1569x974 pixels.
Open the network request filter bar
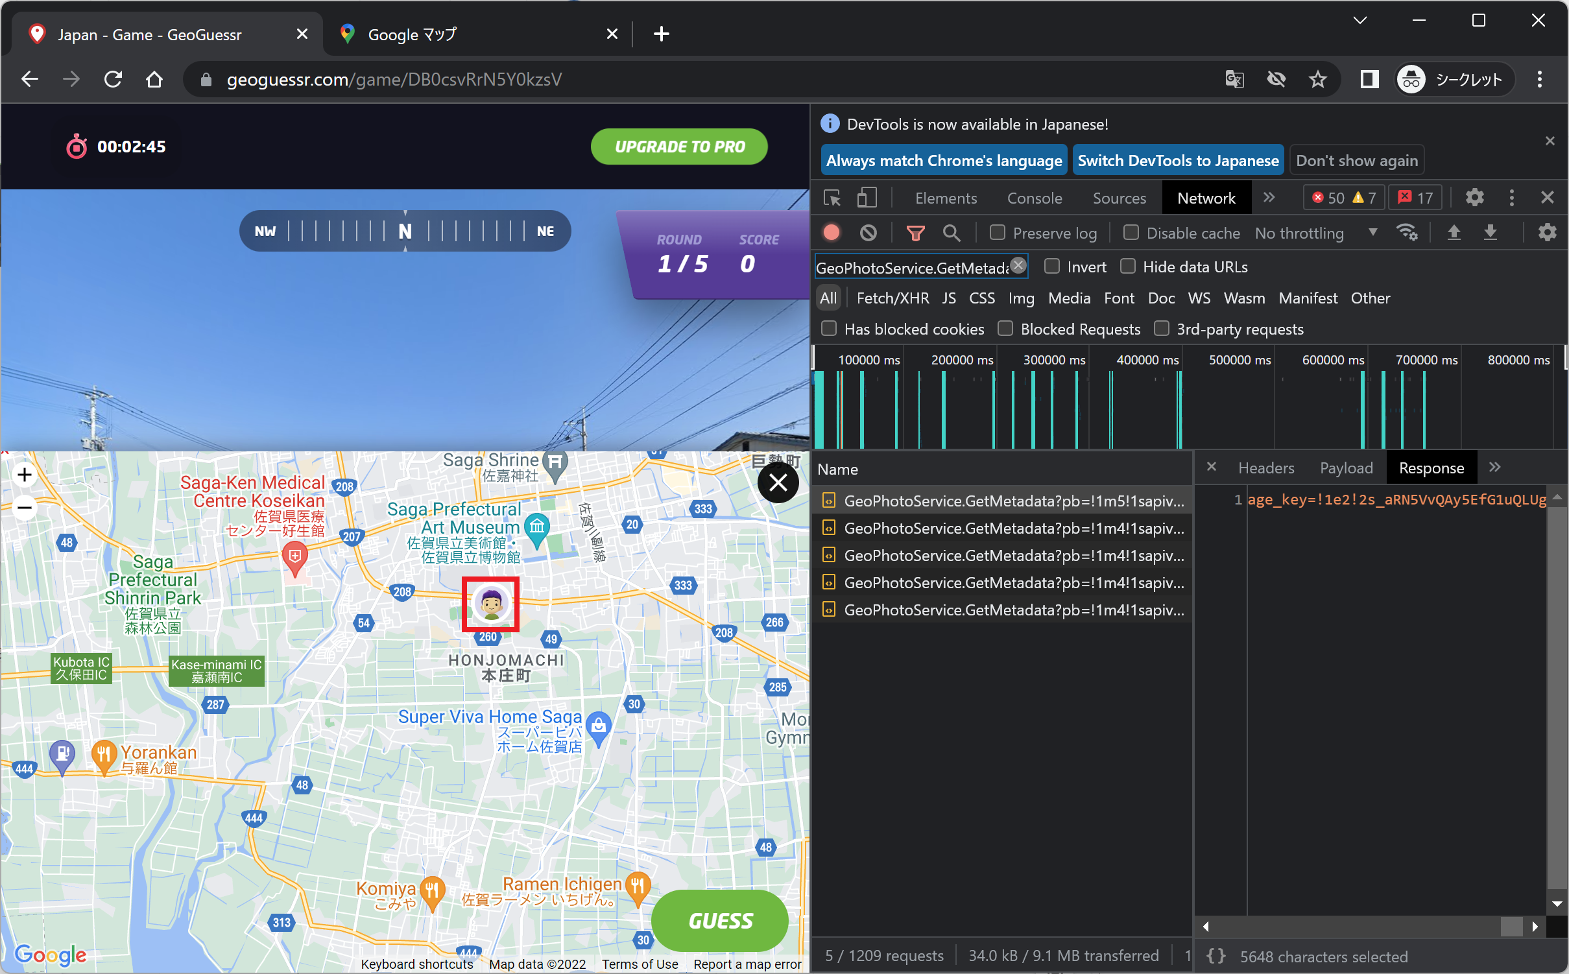(x=916, y=232)
